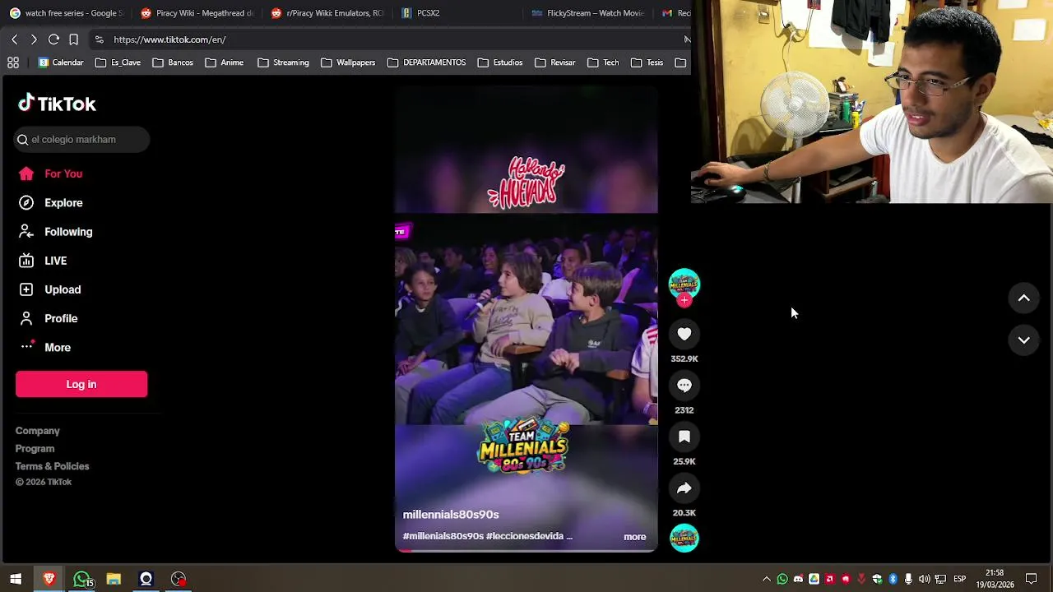Go to previous video with up chevron
1053x592 pixels.
(1024, 298)
